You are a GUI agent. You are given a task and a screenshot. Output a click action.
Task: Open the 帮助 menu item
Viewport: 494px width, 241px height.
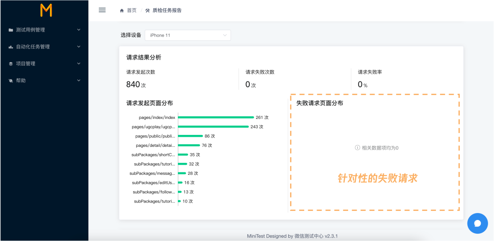point(44,80)
